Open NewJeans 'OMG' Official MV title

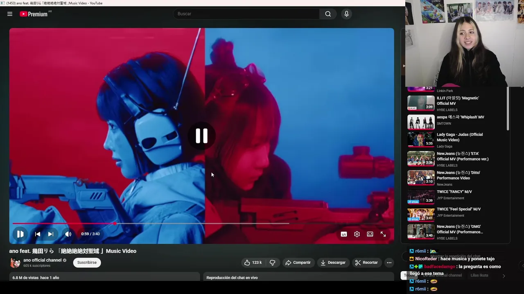pos(460,229)
